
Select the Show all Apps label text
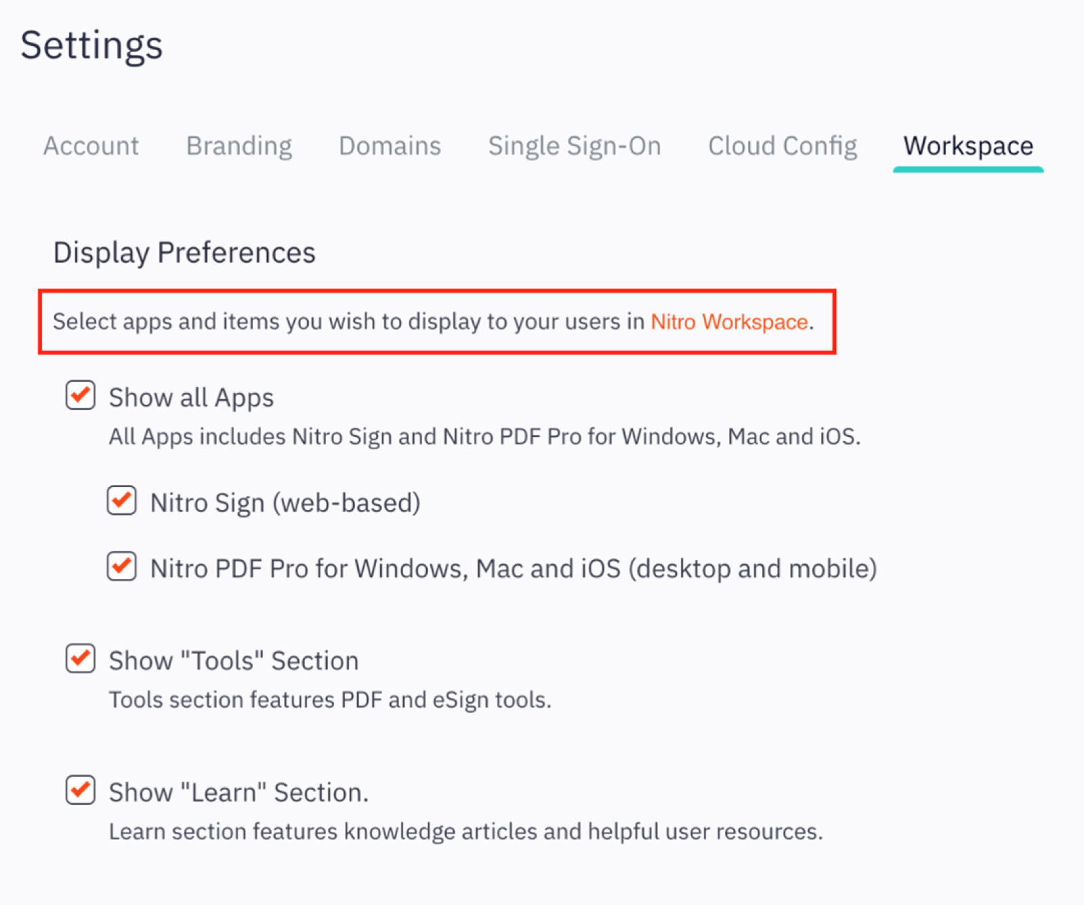pyautogui.click(x=190, y=396)
